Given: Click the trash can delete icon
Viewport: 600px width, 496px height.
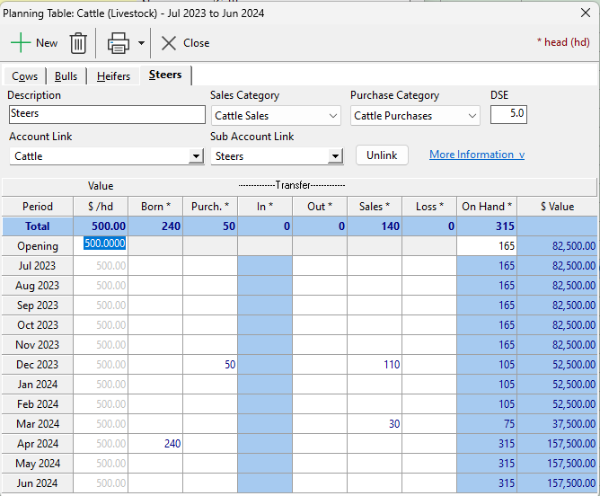Looking at the screenshot, I should [x=79, y=43].
